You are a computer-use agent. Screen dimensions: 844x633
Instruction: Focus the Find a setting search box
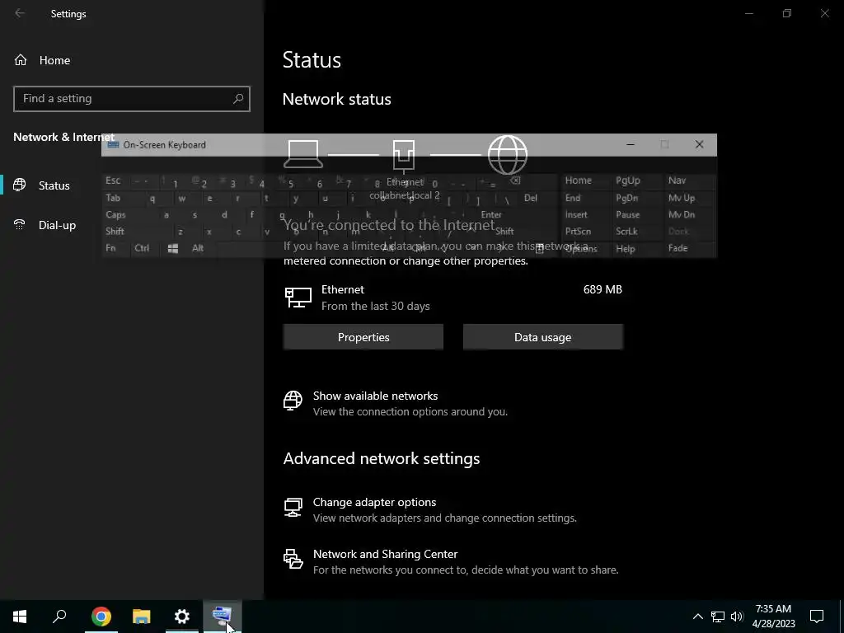tap(131, 99)
